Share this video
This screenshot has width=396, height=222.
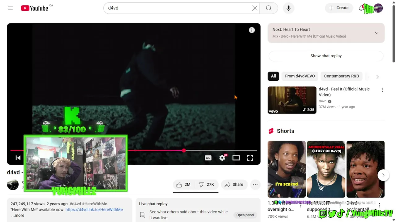point(234,185)
